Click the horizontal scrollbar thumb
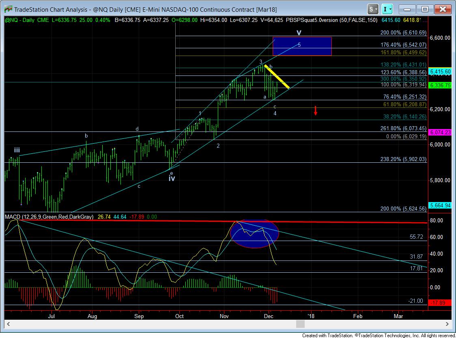The width and height of the screenshot is (456, 338). 300,324
